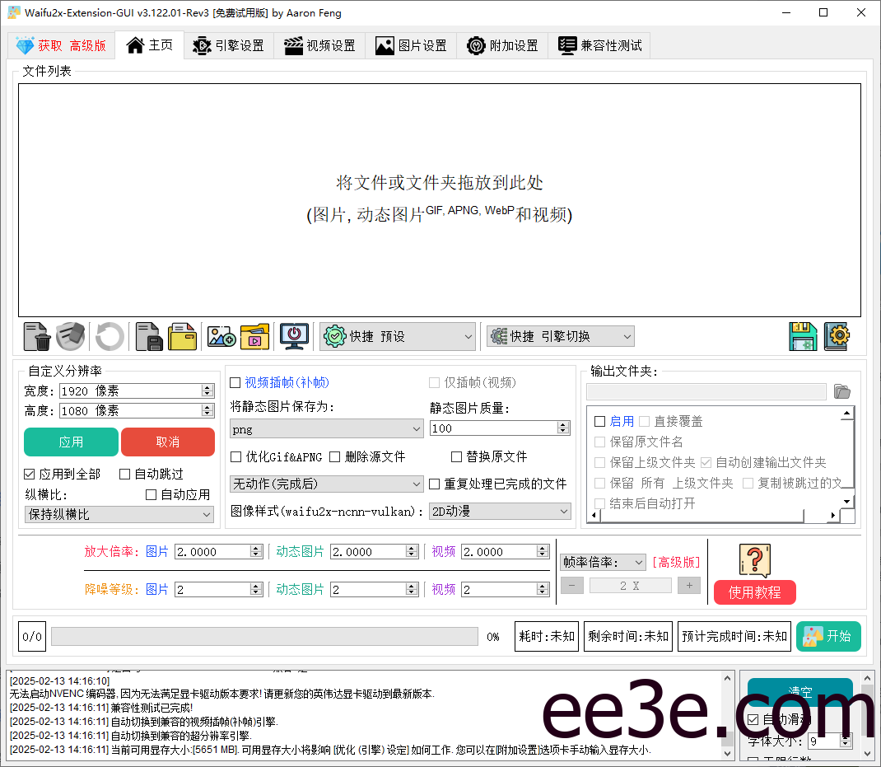Screen dimensions: 881x767
Task: Save the file list via floppy icon
Action: (x=148, y=336)
